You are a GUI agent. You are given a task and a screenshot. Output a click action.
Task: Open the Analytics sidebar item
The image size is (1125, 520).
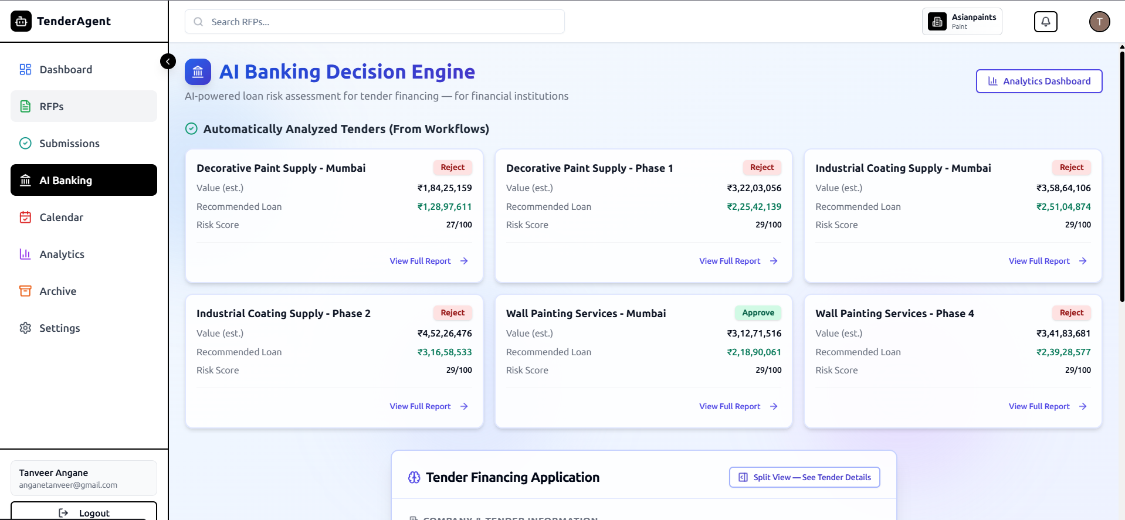pyautogui.click(x=84, y=254)
